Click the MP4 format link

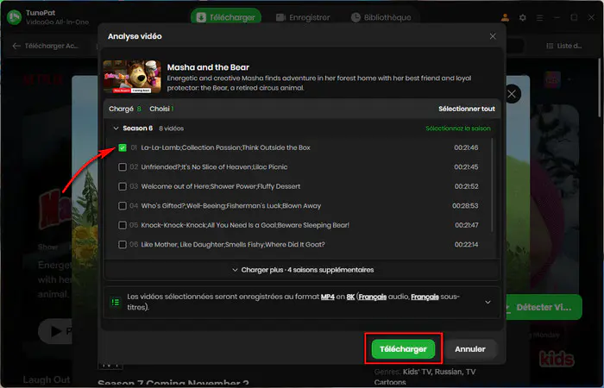328,297
